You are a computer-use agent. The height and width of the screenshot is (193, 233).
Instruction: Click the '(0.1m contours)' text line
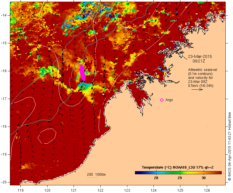point(200,74)
